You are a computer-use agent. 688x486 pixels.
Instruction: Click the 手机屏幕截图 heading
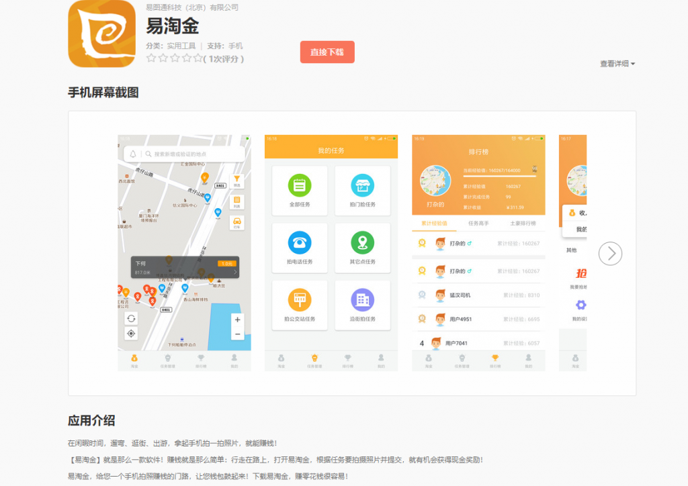point(103,93)
